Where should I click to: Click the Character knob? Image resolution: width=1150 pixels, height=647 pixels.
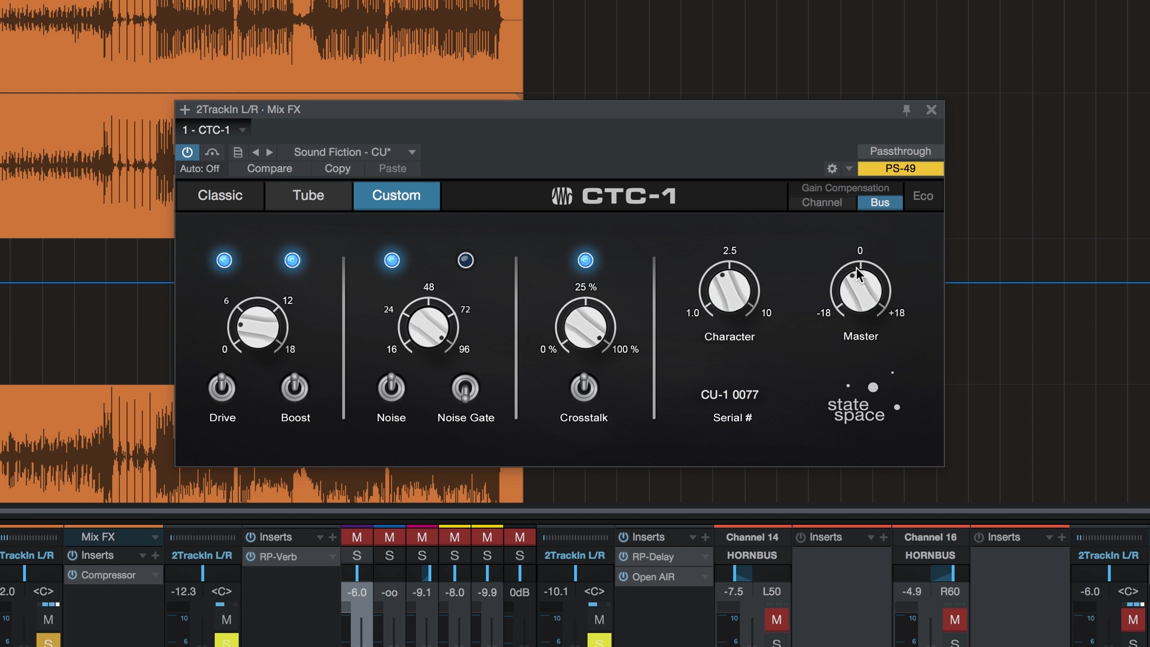click(x=729, y=291)
